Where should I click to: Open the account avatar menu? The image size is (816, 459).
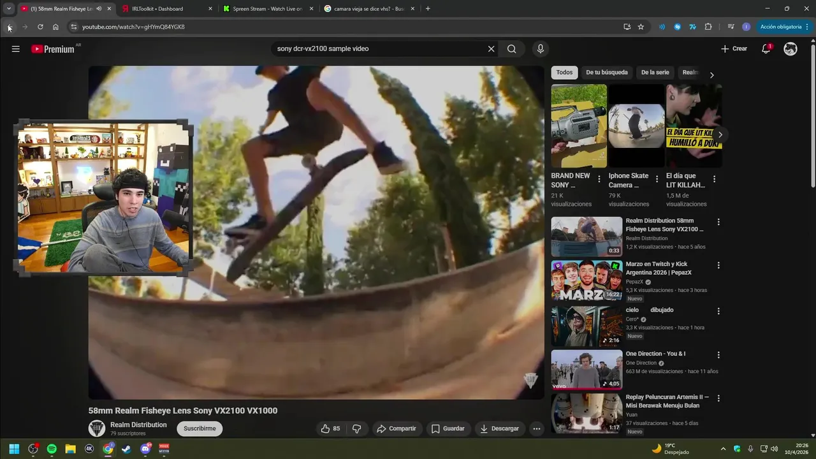790,49
